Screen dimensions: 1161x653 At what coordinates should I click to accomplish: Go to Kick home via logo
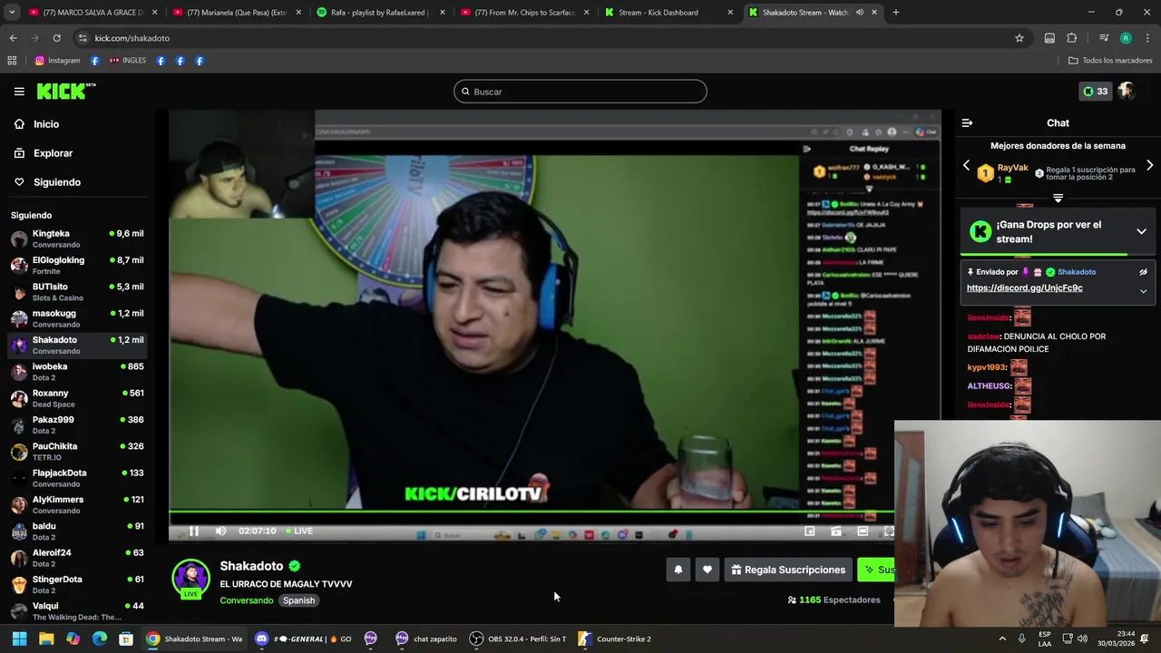click(x=66, y=91)
